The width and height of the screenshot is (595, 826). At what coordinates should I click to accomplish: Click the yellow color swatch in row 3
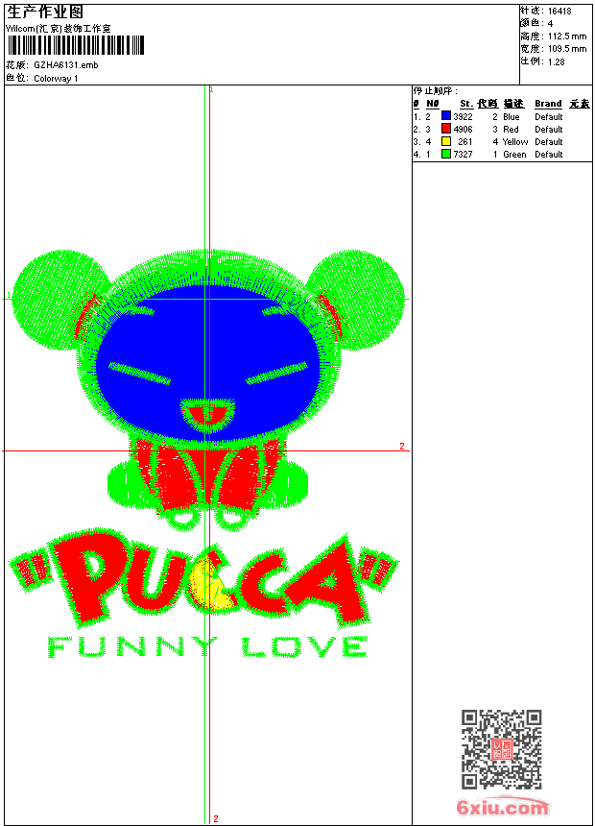(446, 141)
